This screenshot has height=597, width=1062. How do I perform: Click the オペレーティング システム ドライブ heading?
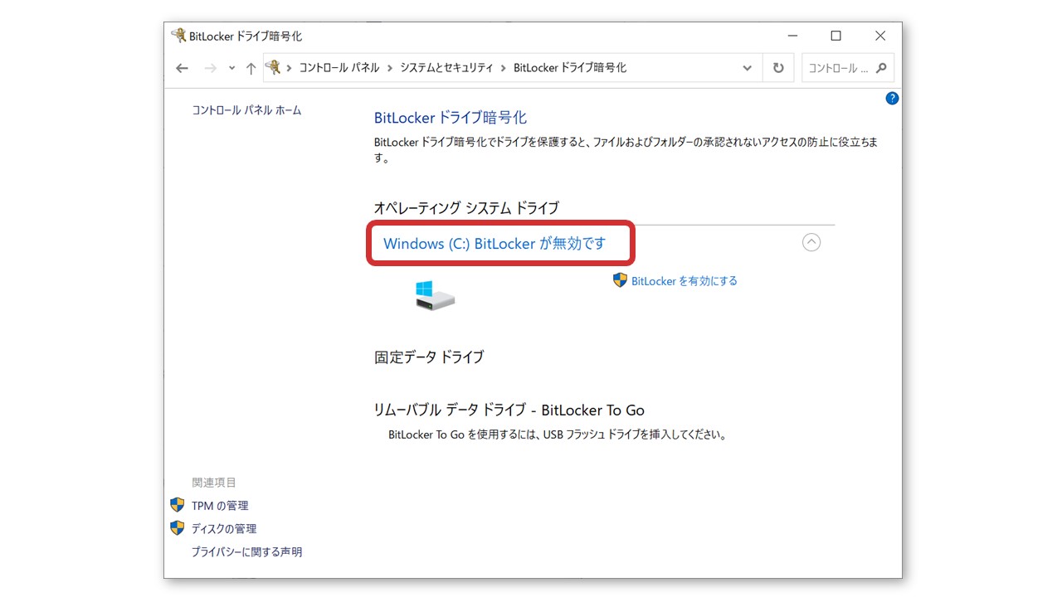point(466,208)
